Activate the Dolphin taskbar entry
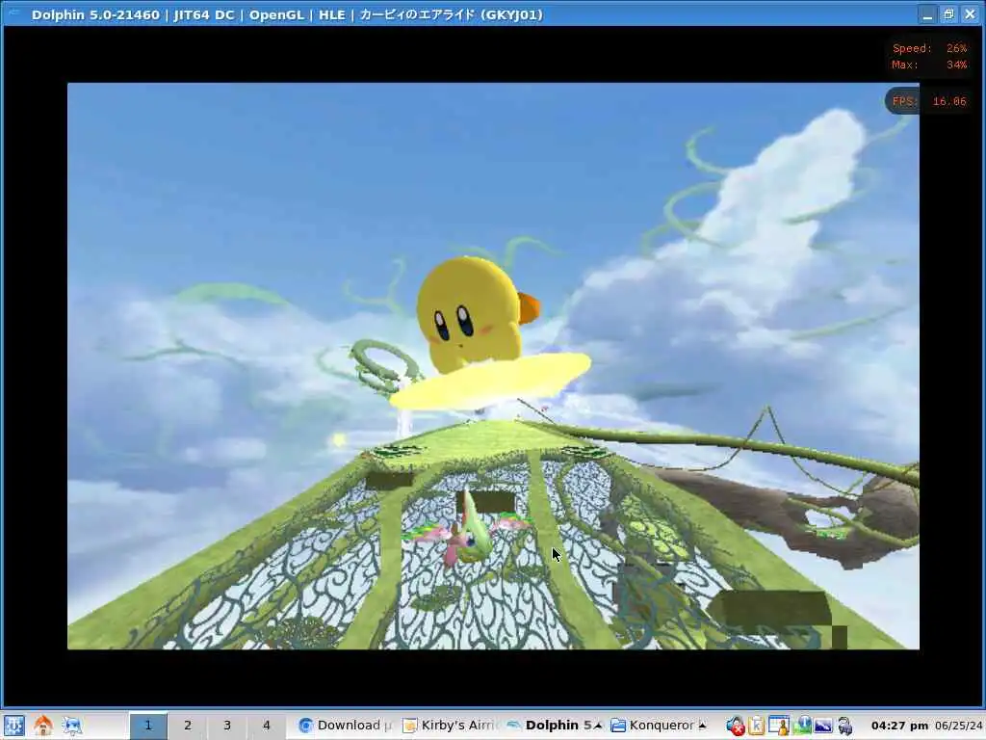Viewport: 986px width, 740px height. [554, 726]
